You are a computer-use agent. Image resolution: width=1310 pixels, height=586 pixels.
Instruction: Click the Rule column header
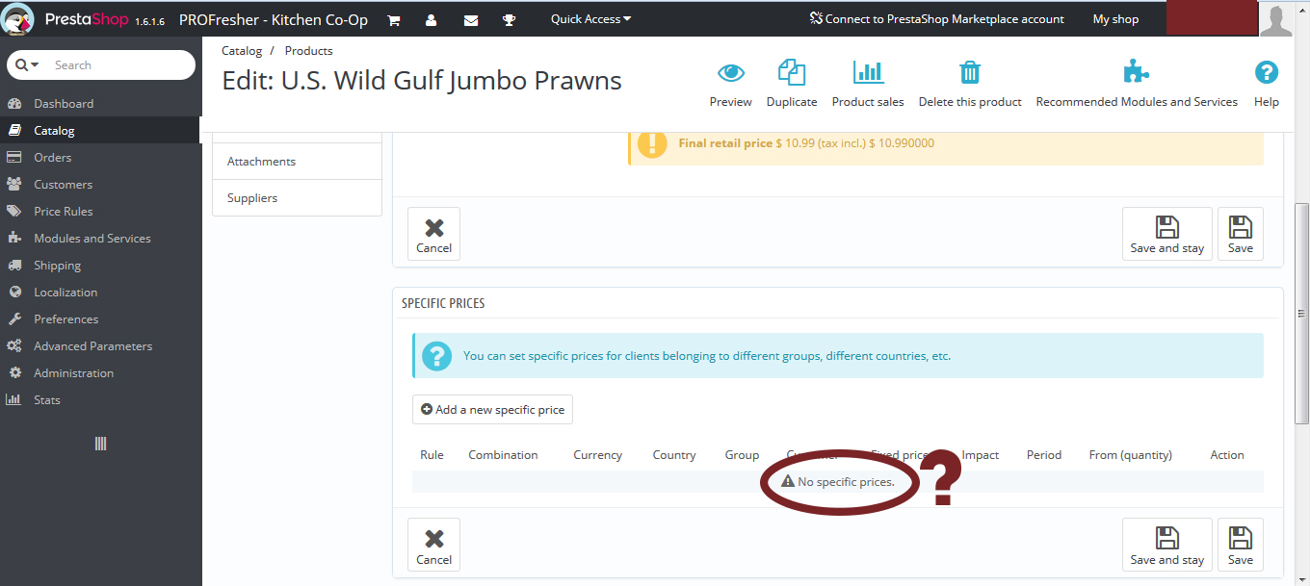coord(432,455)
